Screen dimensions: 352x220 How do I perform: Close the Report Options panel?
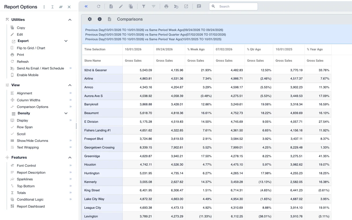pyautogui.click(x=69, y=7)
